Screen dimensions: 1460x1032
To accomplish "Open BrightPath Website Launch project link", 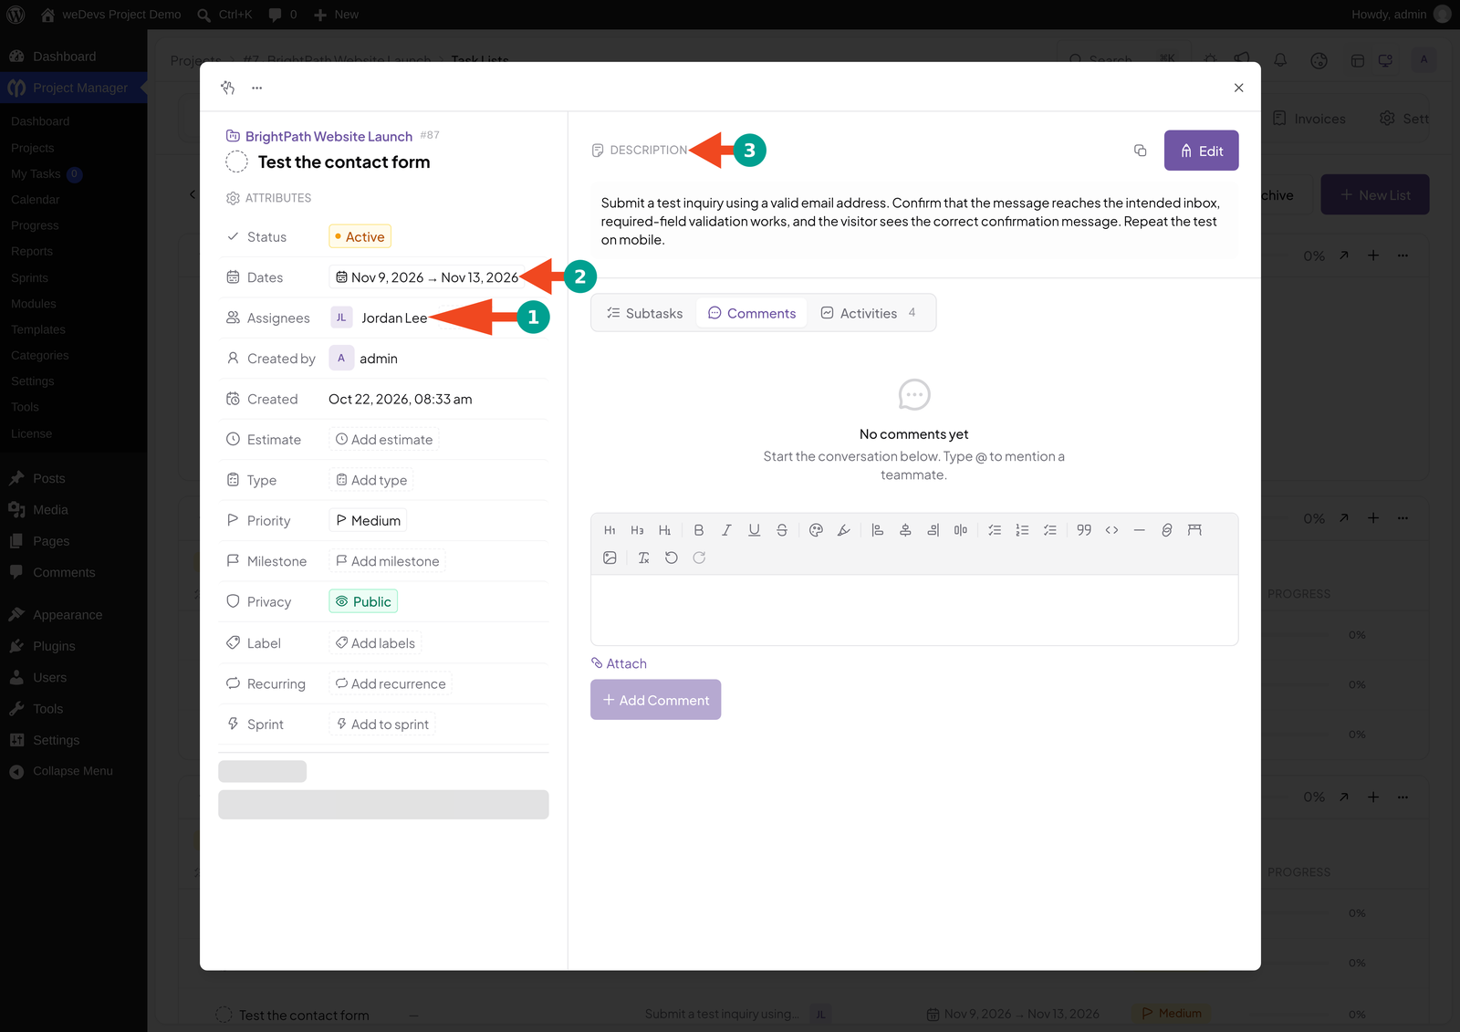I will pyautogui.click(x=328, y=136).
